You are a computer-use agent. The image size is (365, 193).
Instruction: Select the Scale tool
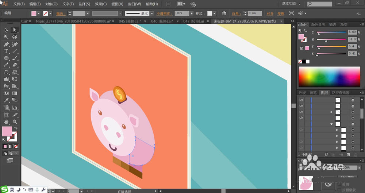[15, 72]
